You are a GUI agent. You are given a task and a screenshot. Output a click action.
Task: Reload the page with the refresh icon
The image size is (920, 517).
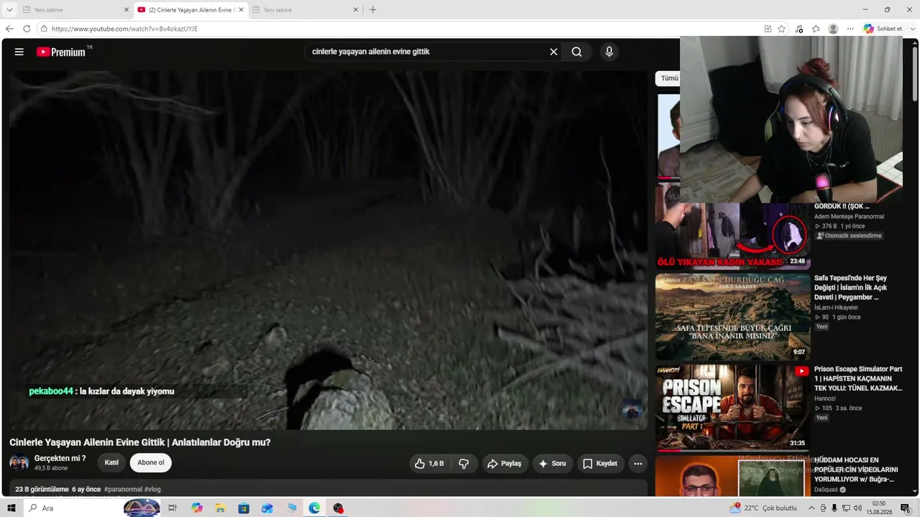pos(27,29)
